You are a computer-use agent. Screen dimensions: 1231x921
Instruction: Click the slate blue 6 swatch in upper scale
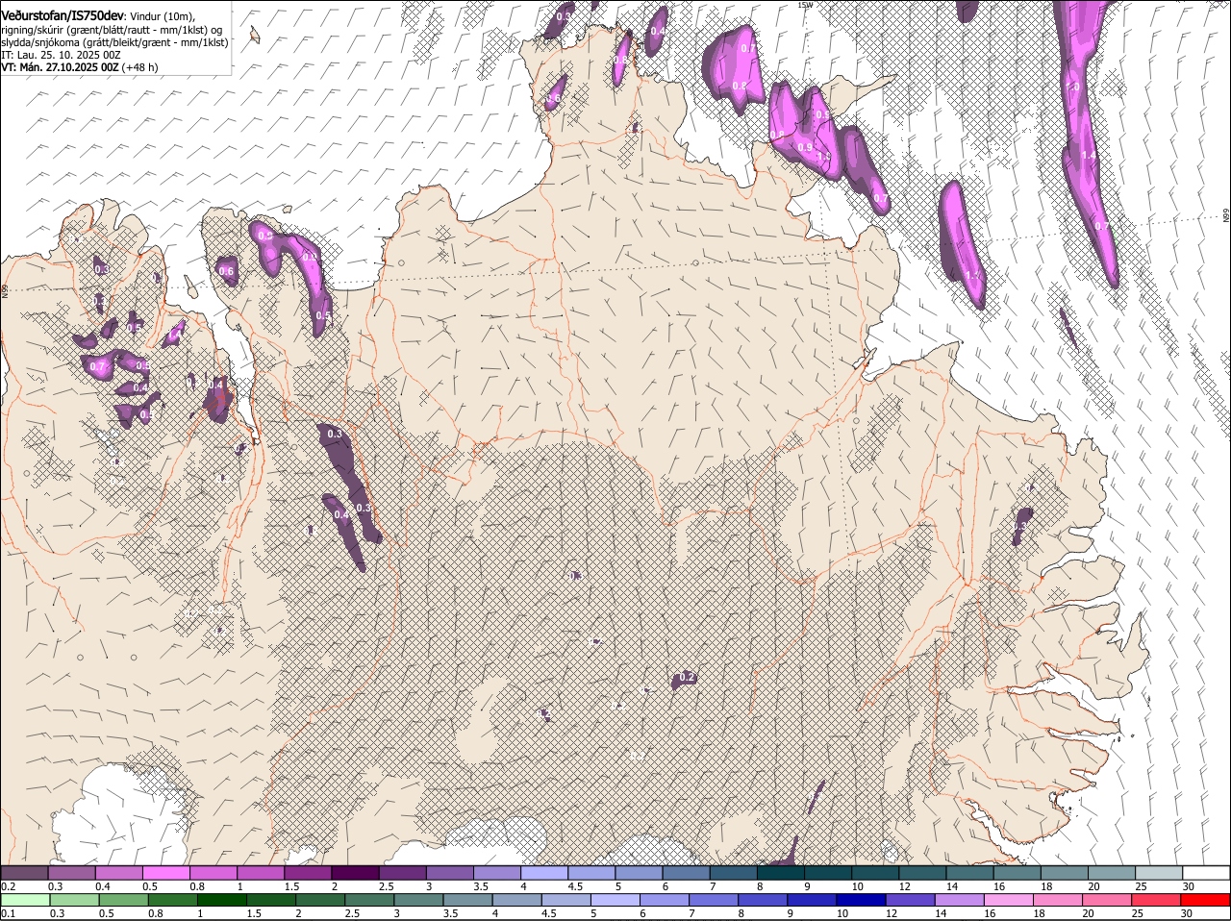687,872
